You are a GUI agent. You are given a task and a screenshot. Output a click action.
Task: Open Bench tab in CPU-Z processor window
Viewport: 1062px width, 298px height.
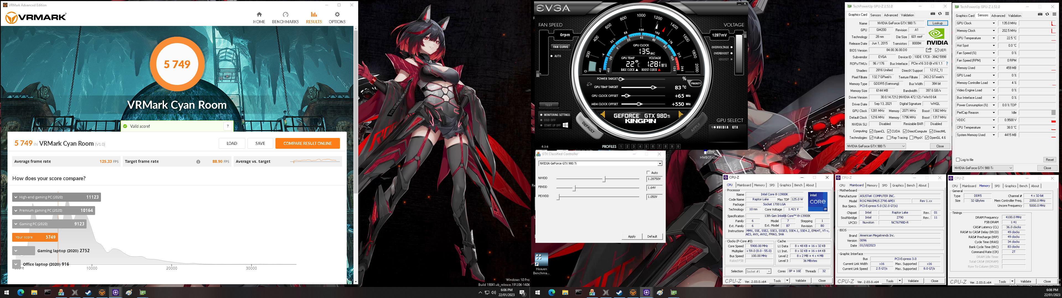click(798, 185)
